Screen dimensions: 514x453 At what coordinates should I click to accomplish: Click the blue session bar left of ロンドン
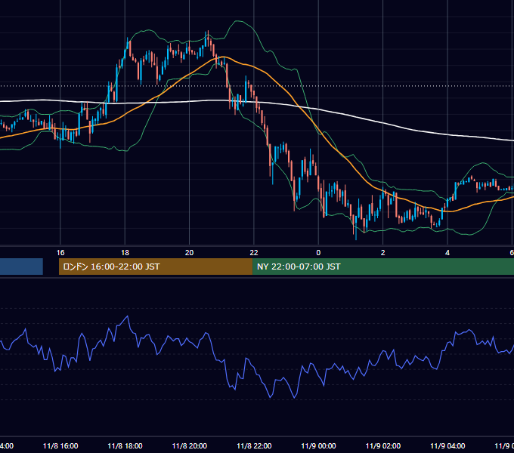click(21, 267)
